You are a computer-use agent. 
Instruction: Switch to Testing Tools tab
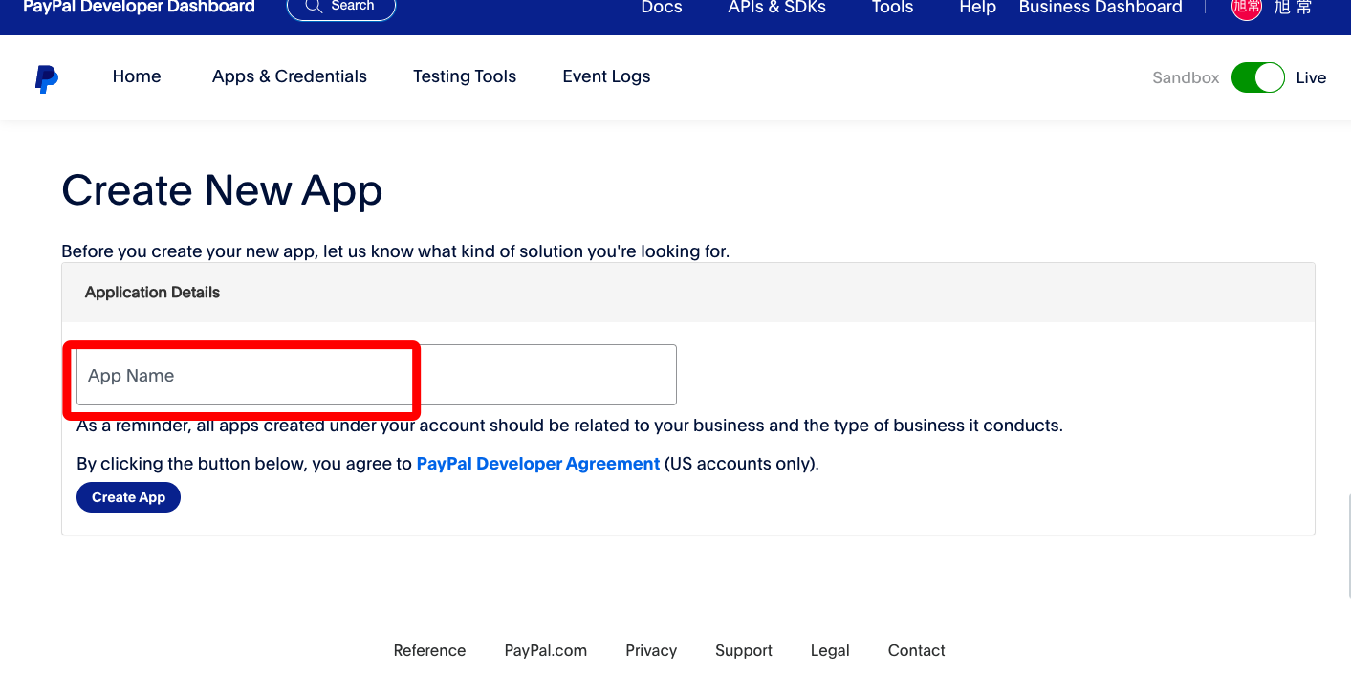point(465,76)
